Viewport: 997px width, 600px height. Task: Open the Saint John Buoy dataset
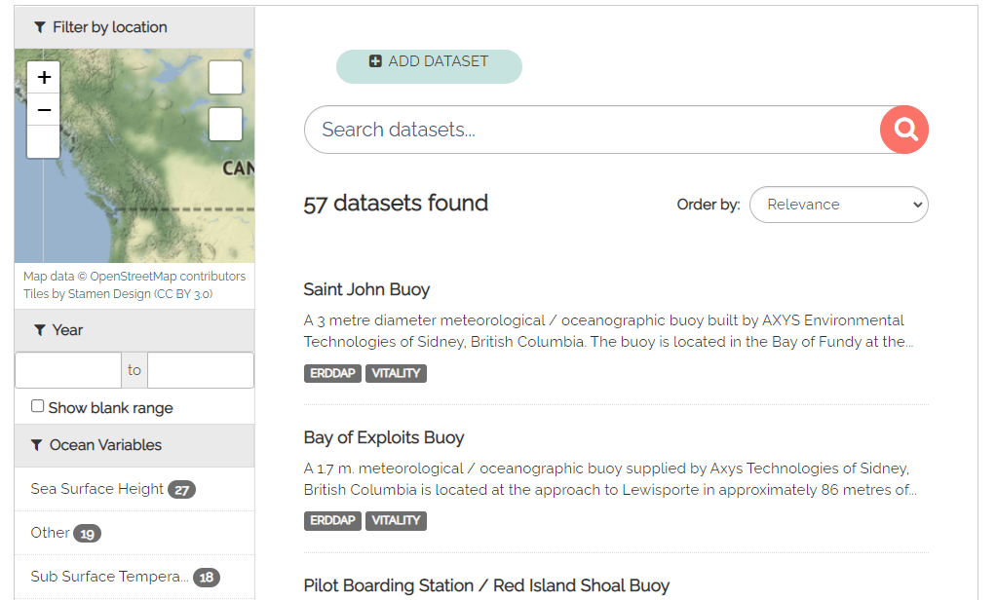click(366, 289)
